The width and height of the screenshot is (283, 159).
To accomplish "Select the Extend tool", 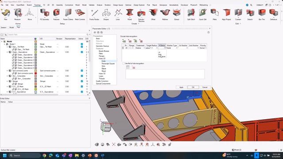I will pos(177,15).
